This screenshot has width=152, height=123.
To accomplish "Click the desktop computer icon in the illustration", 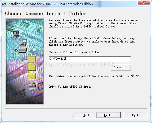I will (x=16, y=34).
